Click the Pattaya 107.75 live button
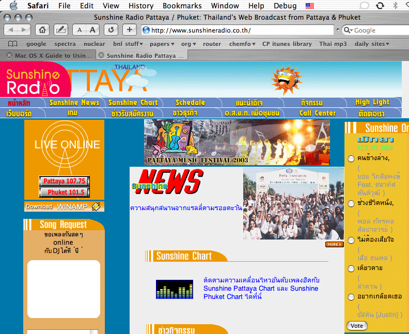 (x=65, y=181)
